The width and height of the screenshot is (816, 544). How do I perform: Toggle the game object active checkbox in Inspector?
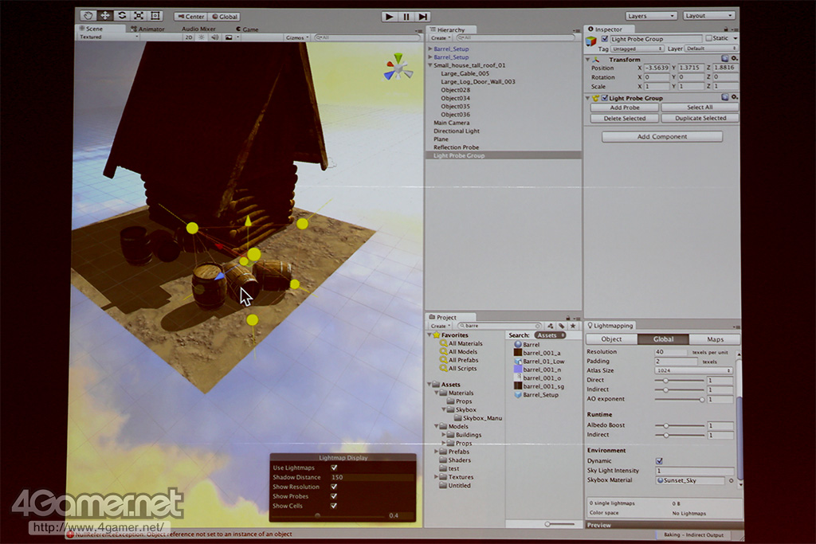604,39
